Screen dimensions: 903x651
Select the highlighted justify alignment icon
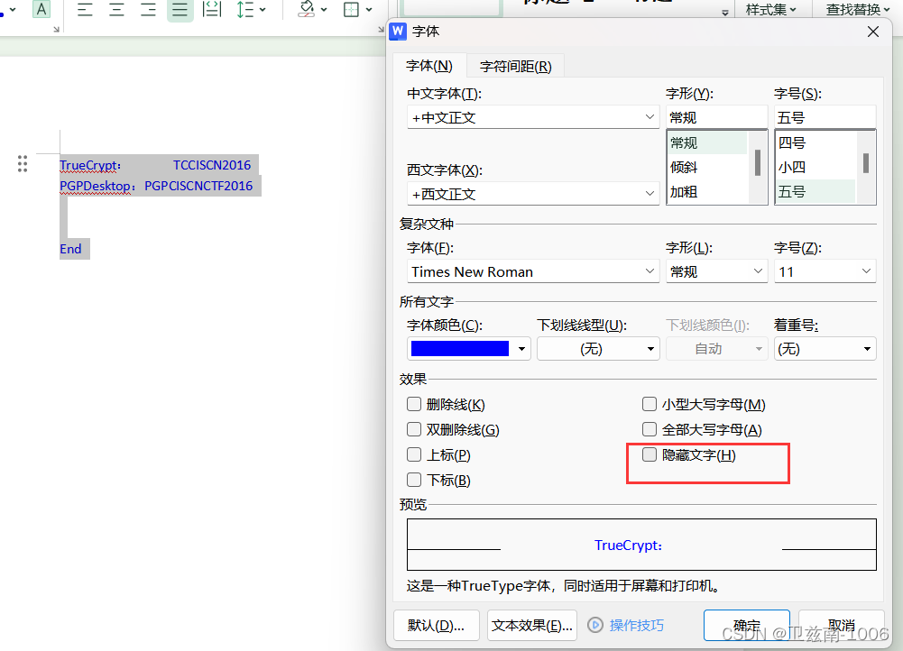(180, 9)
